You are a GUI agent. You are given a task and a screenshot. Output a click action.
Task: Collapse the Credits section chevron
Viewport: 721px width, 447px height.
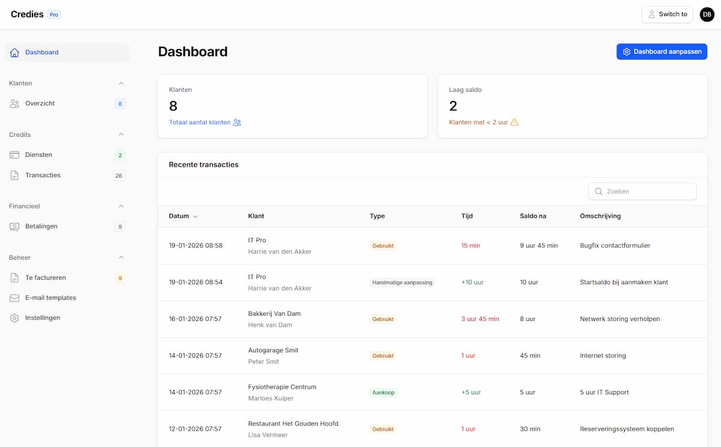[x=121, y=134]
